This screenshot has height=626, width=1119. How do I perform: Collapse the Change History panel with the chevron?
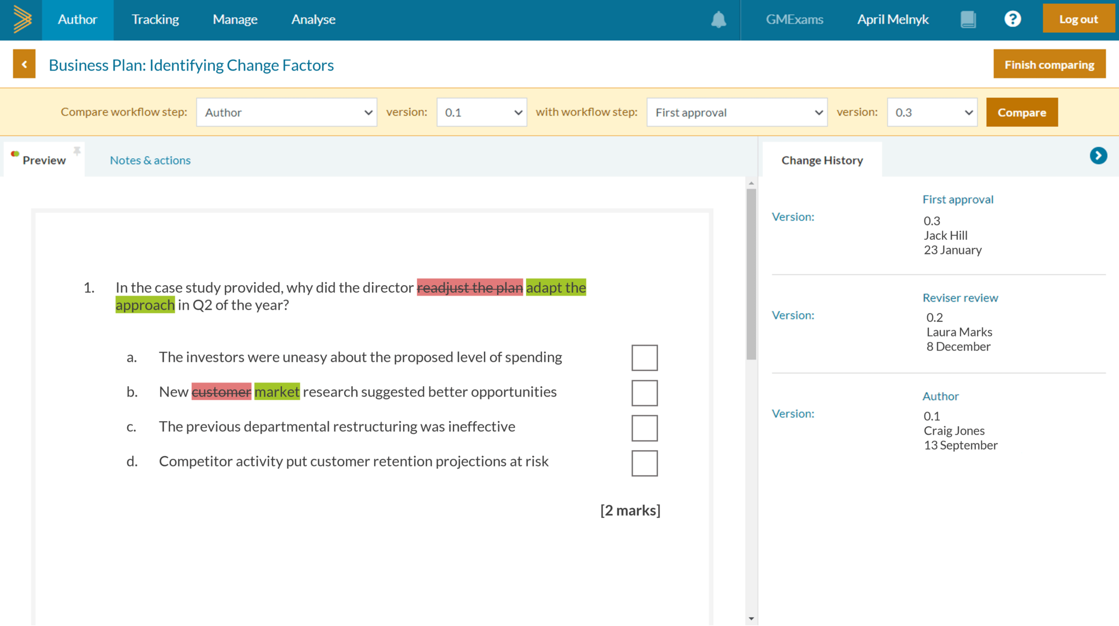pyautogui.click(x=1098, y=156)
